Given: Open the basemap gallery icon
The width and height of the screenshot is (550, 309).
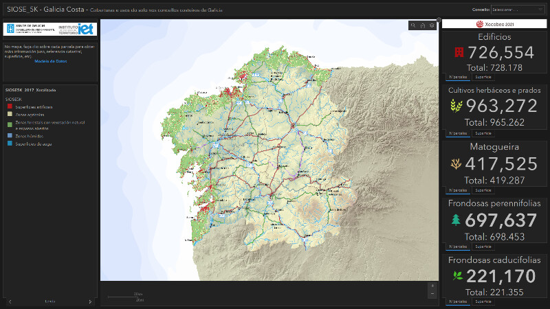Looking at the screenshot, I should click(x=432, y=25).
